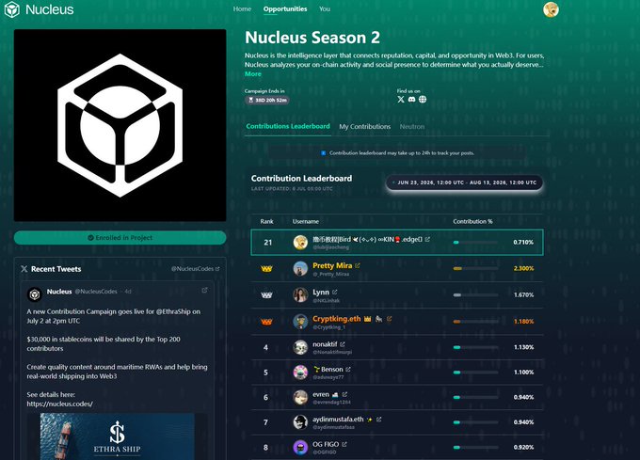Click the gold crown rank icon
The height and width of the screenshot is (460, 640).
(x=266, y=269)
